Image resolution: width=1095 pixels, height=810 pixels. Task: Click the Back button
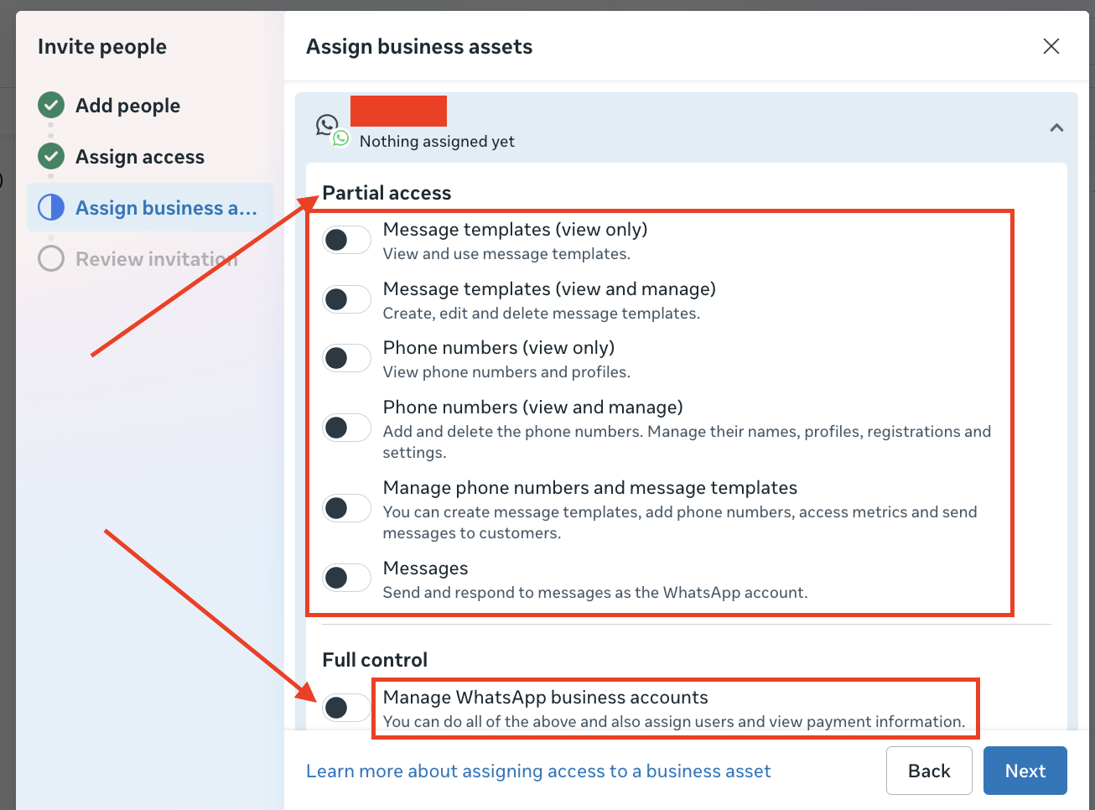[929, 770]
